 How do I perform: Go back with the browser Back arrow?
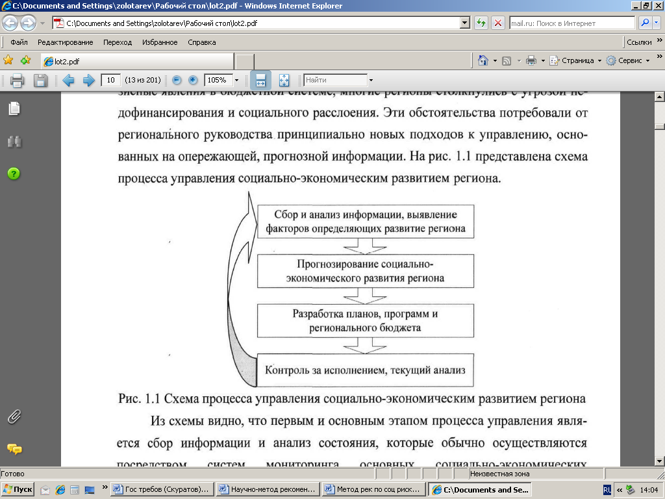[x=10, y=23]
